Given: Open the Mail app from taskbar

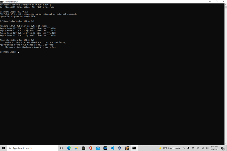Looking at the screenshot, I should tap(98, 148).
